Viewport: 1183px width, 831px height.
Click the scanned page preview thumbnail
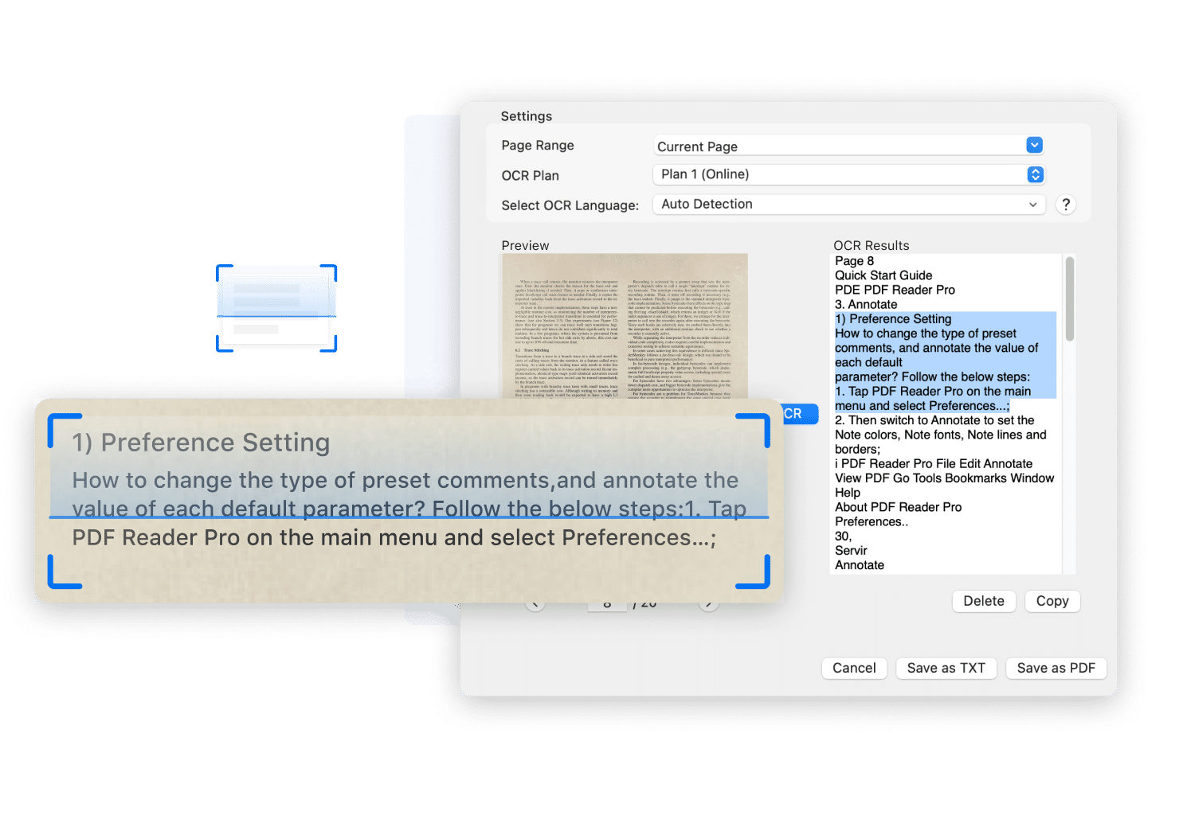624,326
